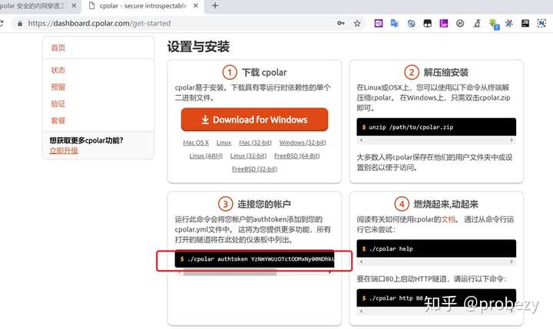This screenshot has width=553, height=329.
Task: Download the FreeBSD (64-Bit) version
Action: coord(296,156)
